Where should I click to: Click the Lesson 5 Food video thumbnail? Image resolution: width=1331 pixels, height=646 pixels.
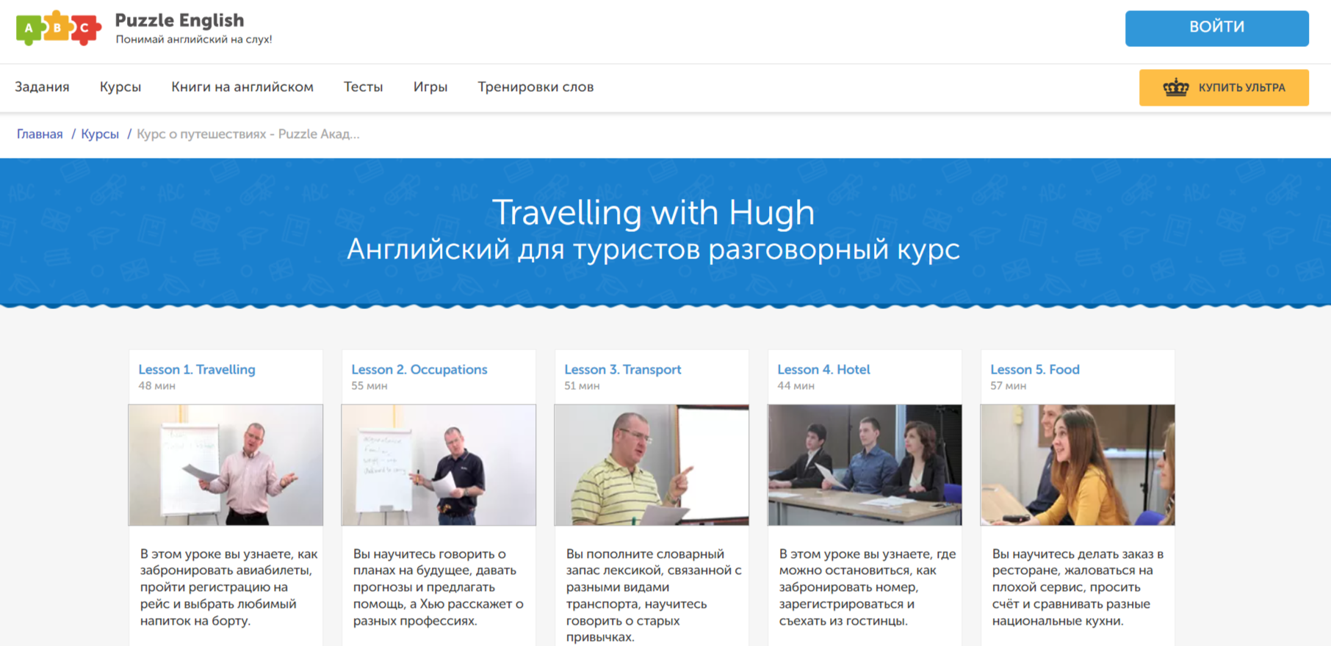pyautogui.click(x=1078, y=465)
